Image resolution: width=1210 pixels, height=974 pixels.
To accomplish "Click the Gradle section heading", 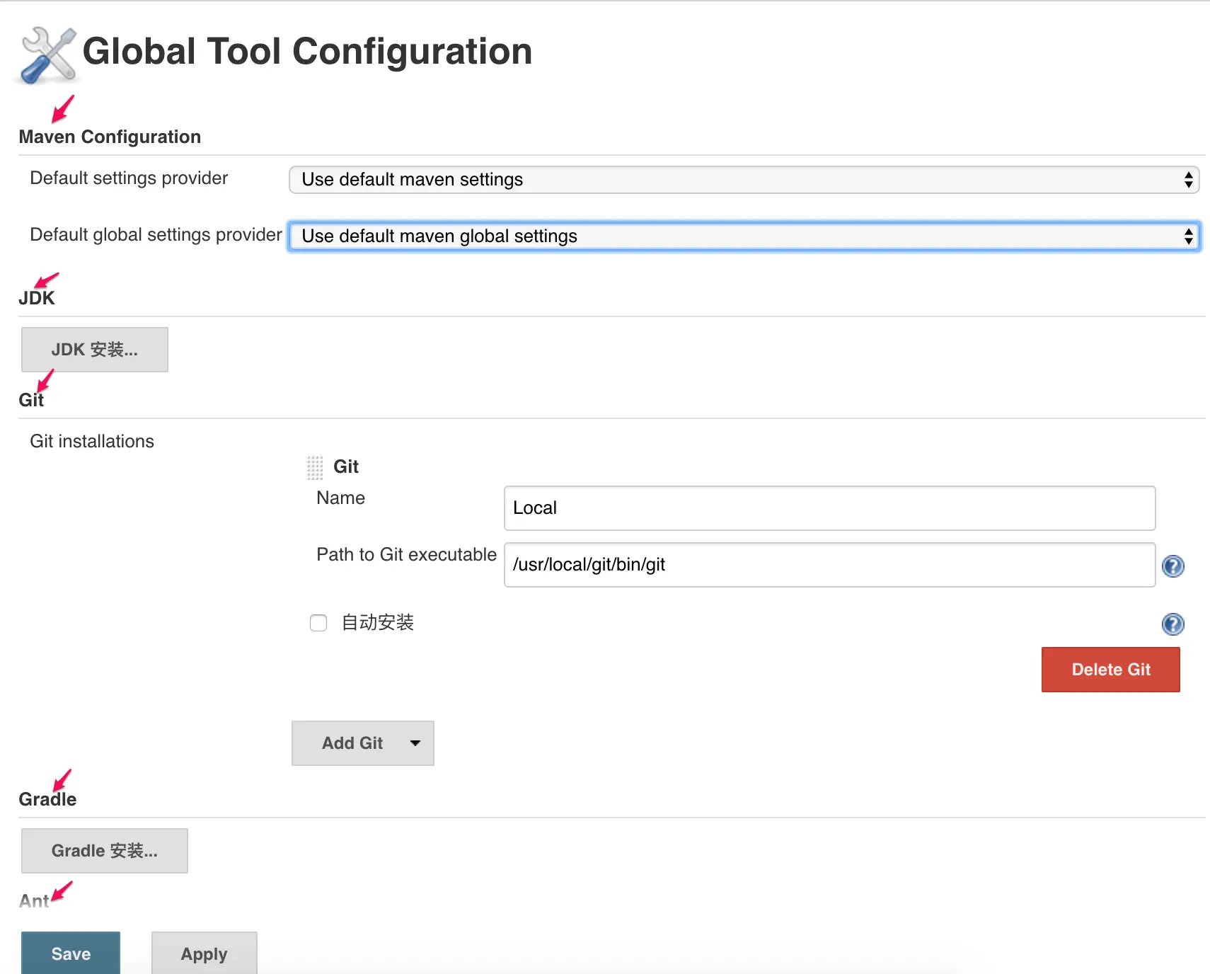I will point(47,799).
